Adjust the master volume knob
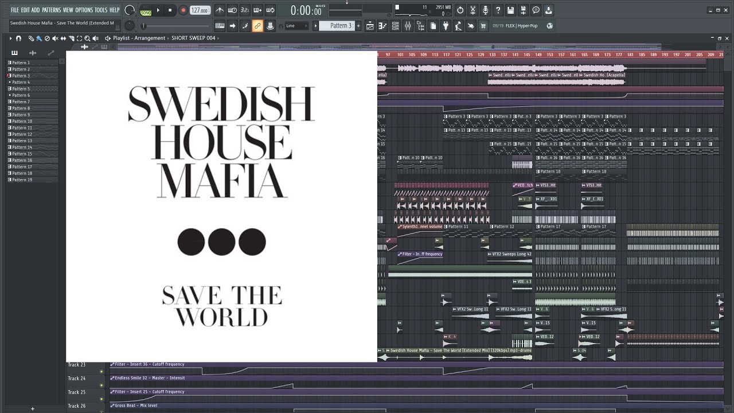 [130, 10]
